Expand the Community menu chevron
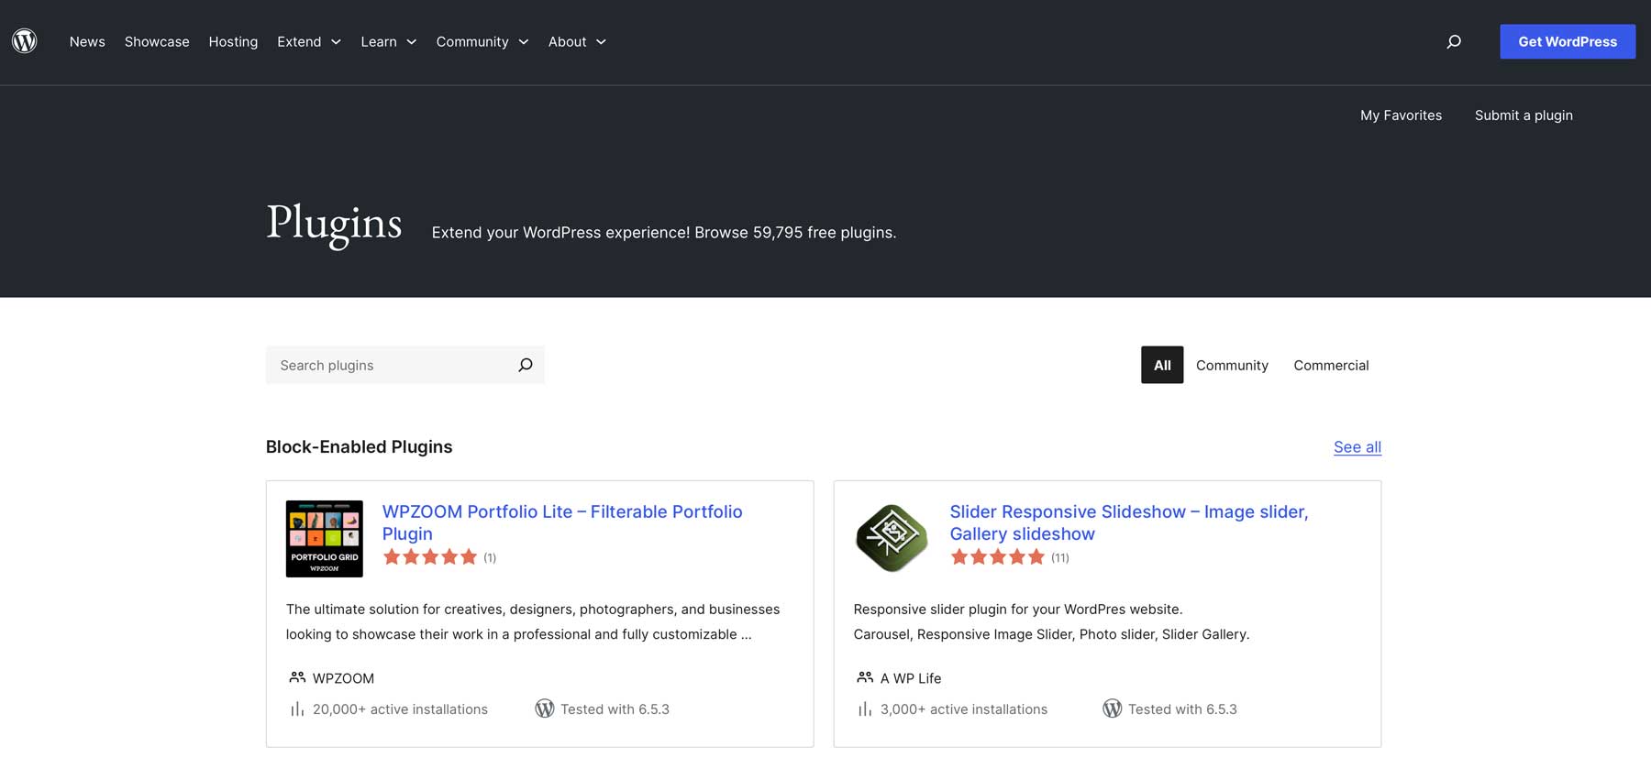The image size is (1651, 758). point(524,42)
